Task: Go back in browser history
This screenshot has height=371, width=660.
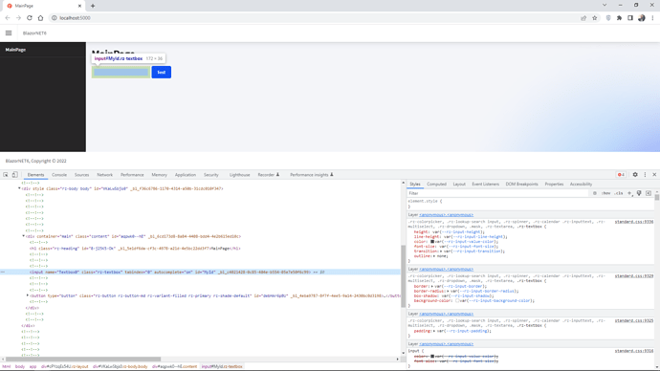Action: [x=7, y=18]
